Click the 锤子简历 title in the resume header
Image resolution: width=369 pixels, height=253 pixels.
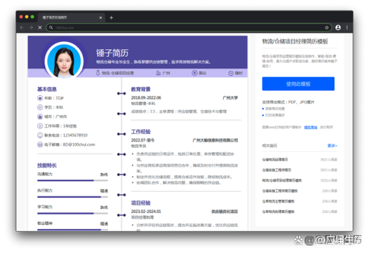pyautogui.click(x=112, y=53)
